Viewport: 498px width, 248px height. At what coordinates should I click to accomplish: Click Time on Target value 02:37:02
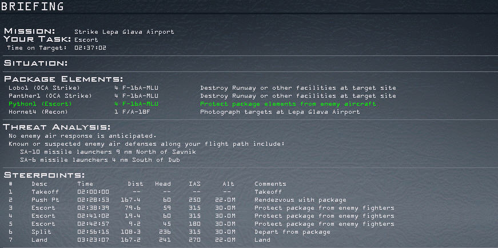point(90,48)
